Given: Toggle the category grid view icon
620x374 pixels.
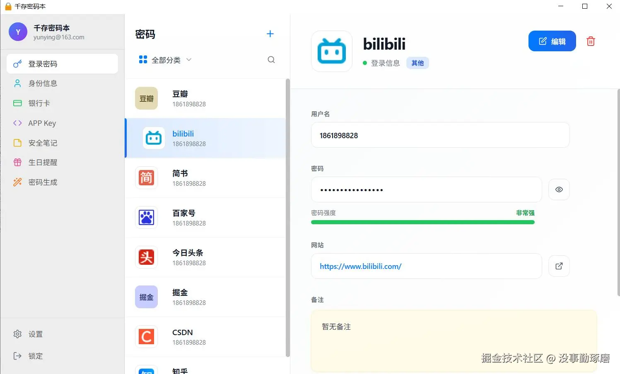Looking at the screenshot, I should (x=142, y=60).
